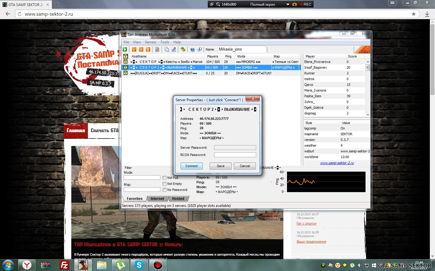Click the Refresh Server orange toolbar icon
This screenshot has height=271, width=435.
pos(148,49)
